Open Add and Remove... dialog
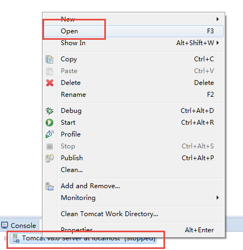 (x=133, y=186)
